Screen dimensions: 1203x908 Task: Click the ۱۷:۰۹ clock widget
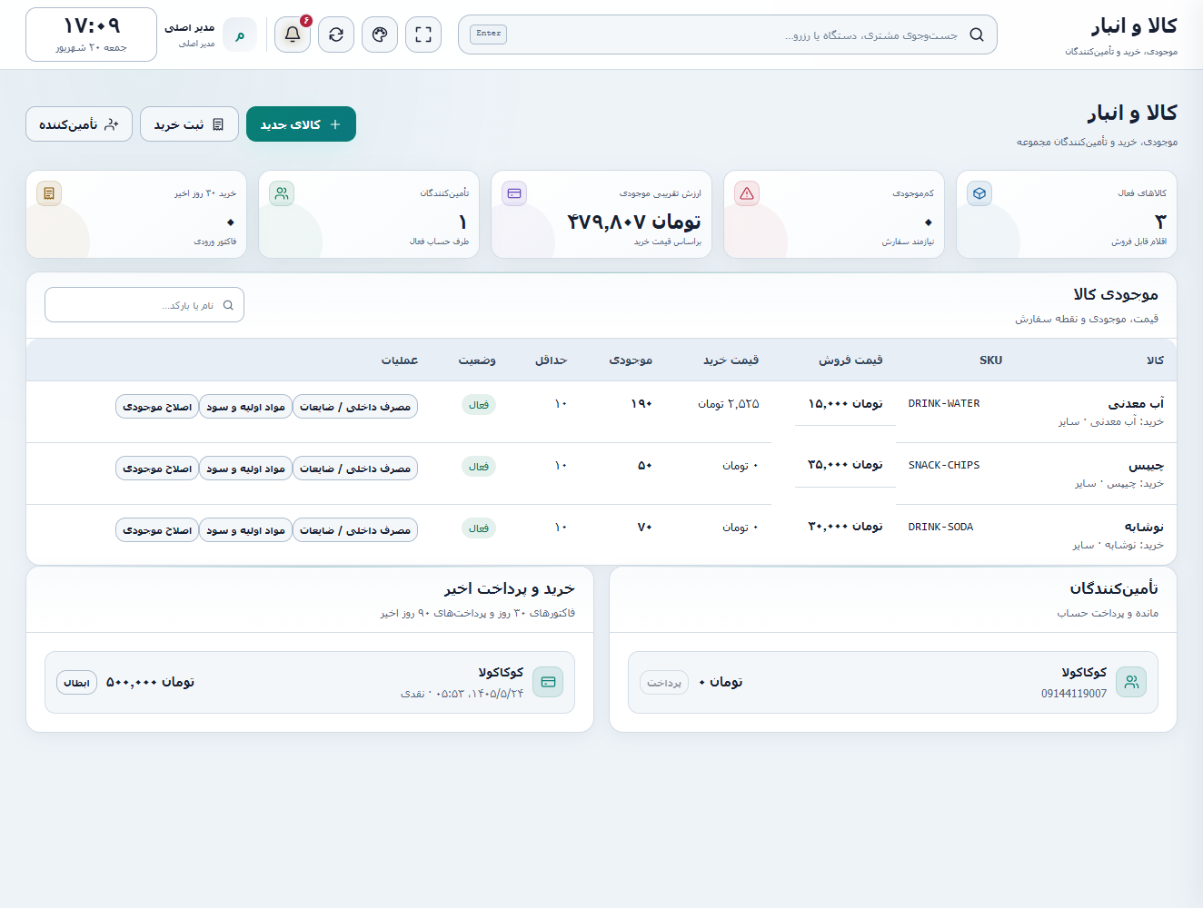pyautogui.click(x=91, y=35)
